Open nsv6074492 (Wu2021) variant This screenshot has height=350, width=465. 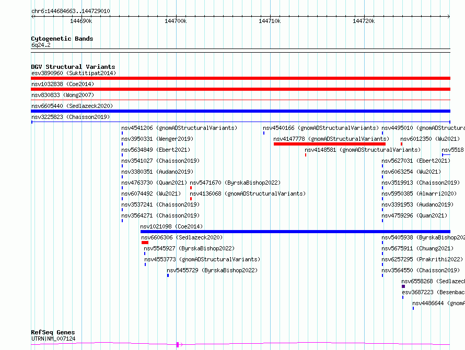[x=151, y=194]
